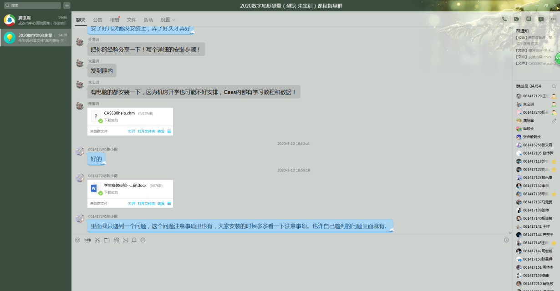Click plus button next to search box
Viewport: 560px width, 291px height.
67,5
